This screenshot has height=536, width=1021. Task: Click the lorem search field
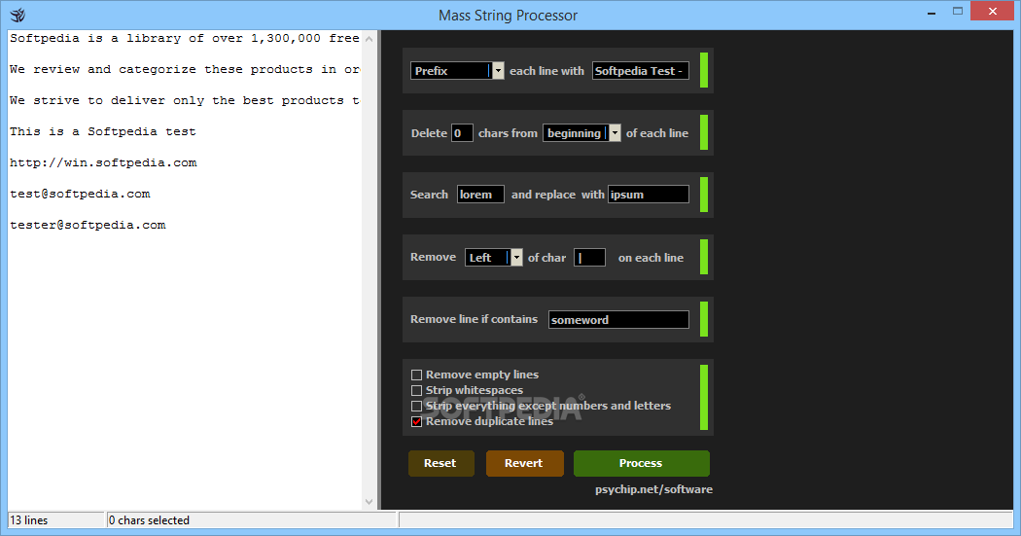(x=480, y=195)
